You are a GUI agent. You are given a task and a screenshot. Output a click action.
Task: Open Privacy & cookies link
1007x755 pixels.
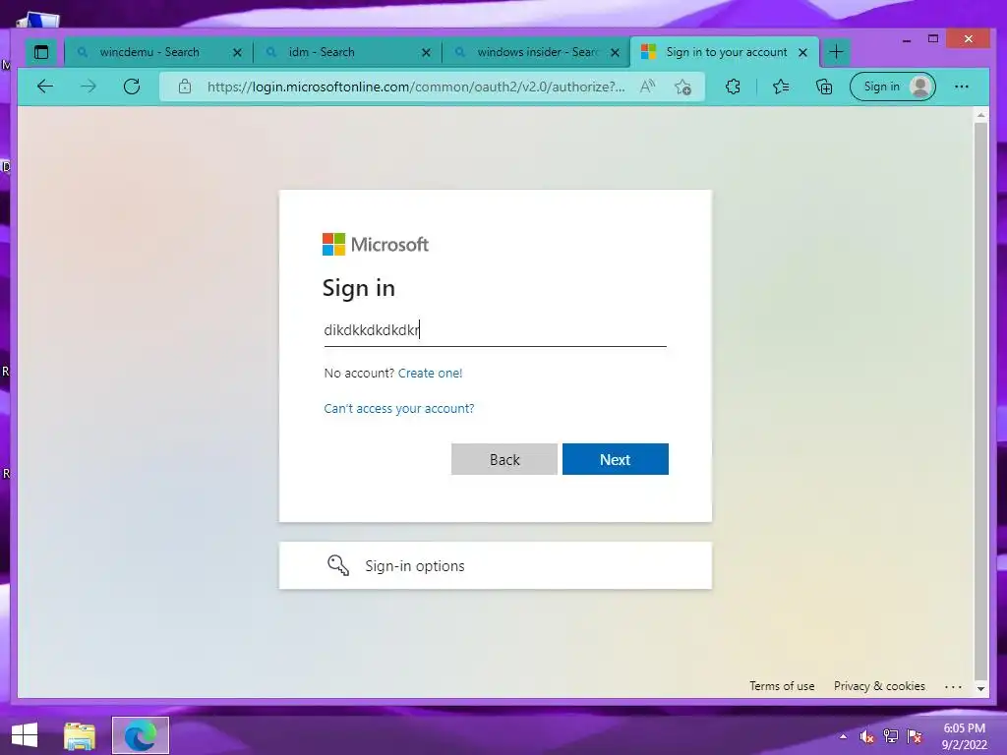click(879, 685)
